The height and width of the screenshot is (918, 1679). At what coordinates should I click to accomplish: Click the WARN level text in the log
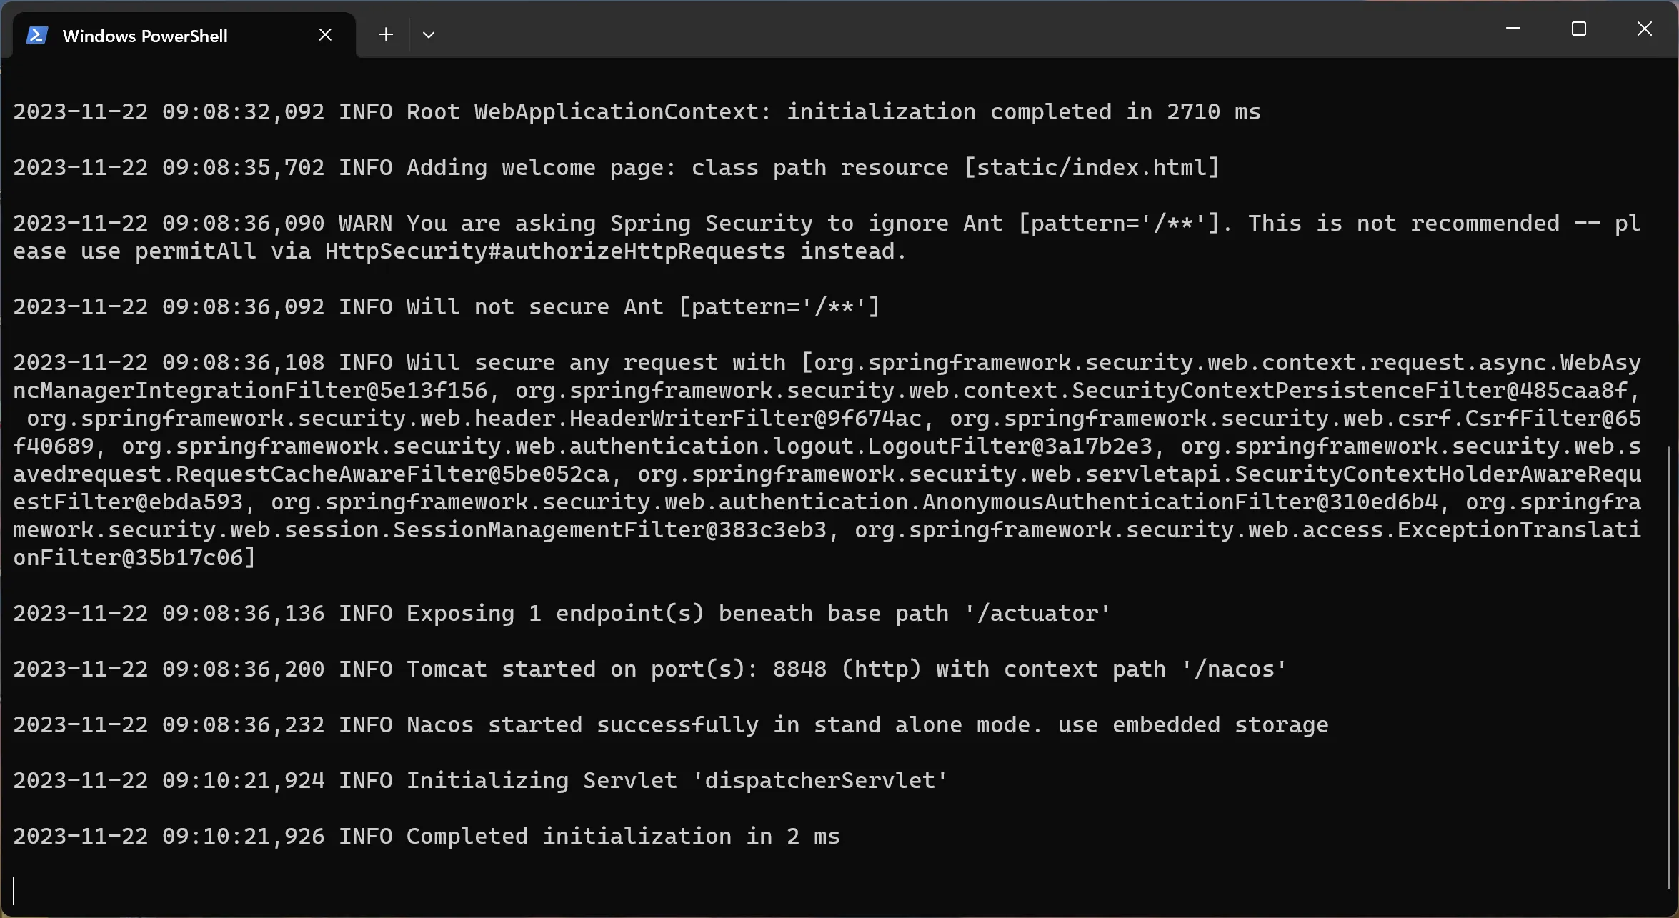point(365,224)
